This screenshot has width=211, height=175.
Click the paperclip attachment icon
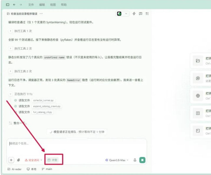[x=19, y=160]
